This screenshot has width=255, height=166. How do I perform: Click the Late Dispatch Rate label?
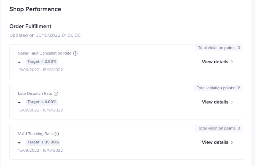pos(35,94)
